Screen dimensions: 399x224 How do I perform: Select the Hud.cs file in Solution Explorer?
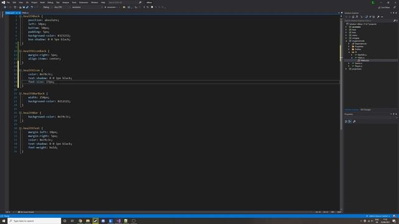(x=361, y=58)
